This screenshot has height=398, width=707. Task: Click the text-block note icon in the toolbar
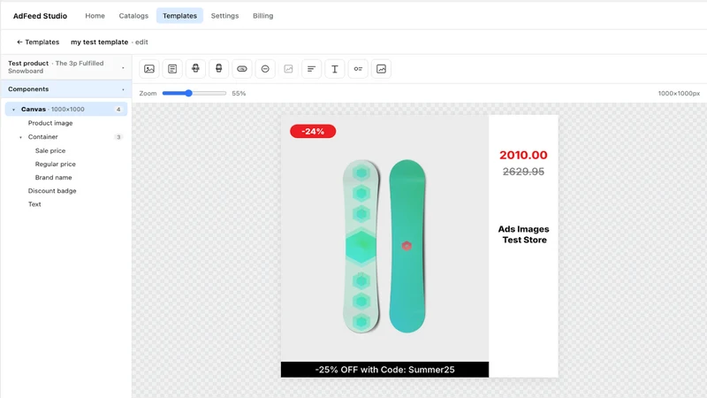coord(172,69)
